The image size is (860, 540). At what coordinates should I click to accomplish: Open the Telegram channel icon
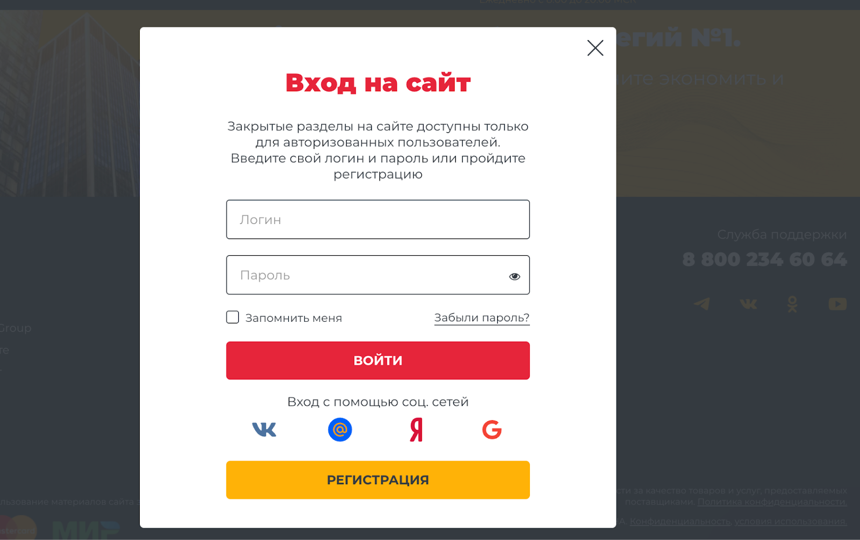(x=703, y=304)
